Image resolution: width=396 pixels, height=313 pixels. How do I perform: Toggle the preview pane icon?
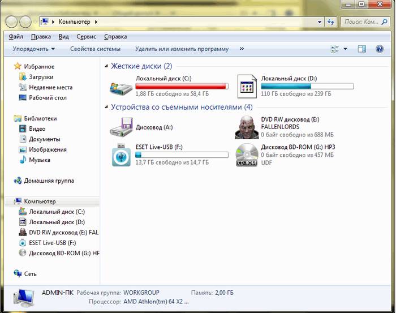[362, 49]
